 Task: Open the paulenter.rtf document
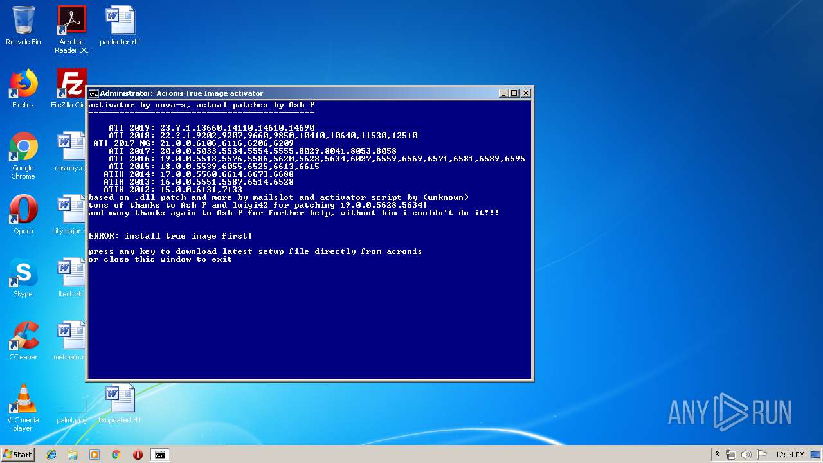click(120, 26)
